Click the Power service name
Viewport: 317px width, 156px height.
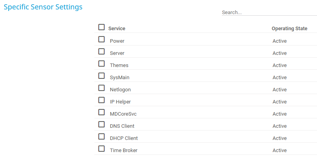pos(117,41)
